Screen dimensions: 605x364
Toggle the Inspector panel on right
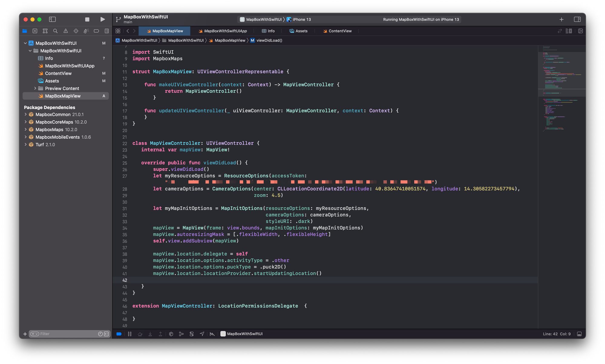577,19
